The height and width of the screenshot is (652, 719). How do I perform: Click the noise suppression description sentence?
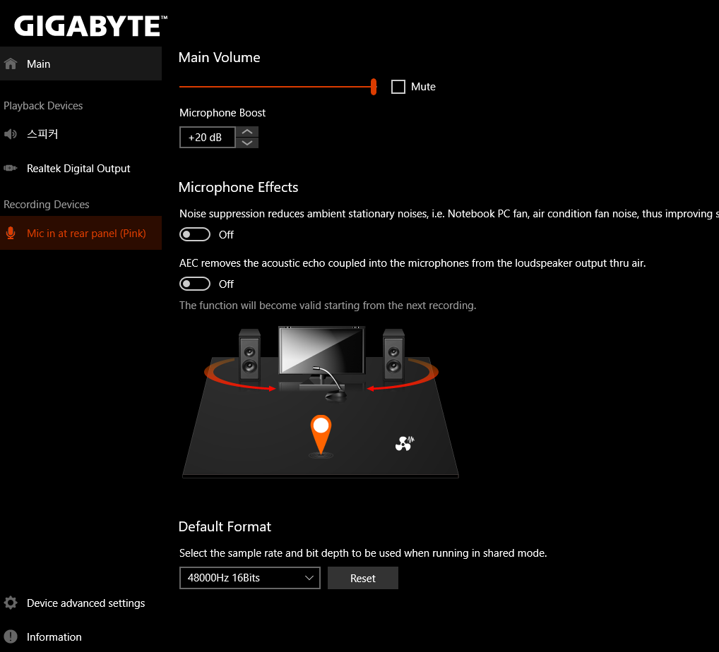(x=449, y=214)
